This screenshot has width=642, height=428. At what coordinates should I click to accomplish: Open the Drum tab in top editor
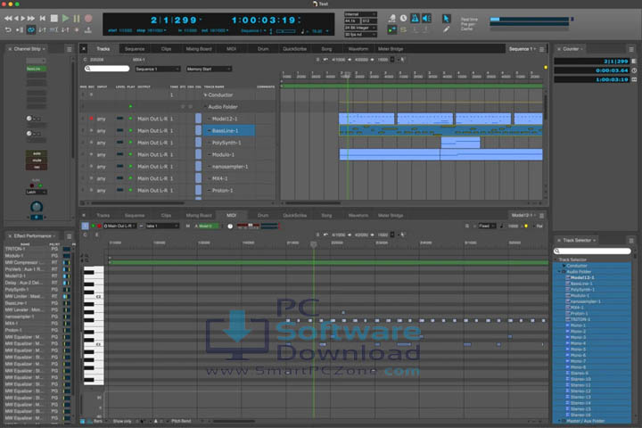pos(263,49)
